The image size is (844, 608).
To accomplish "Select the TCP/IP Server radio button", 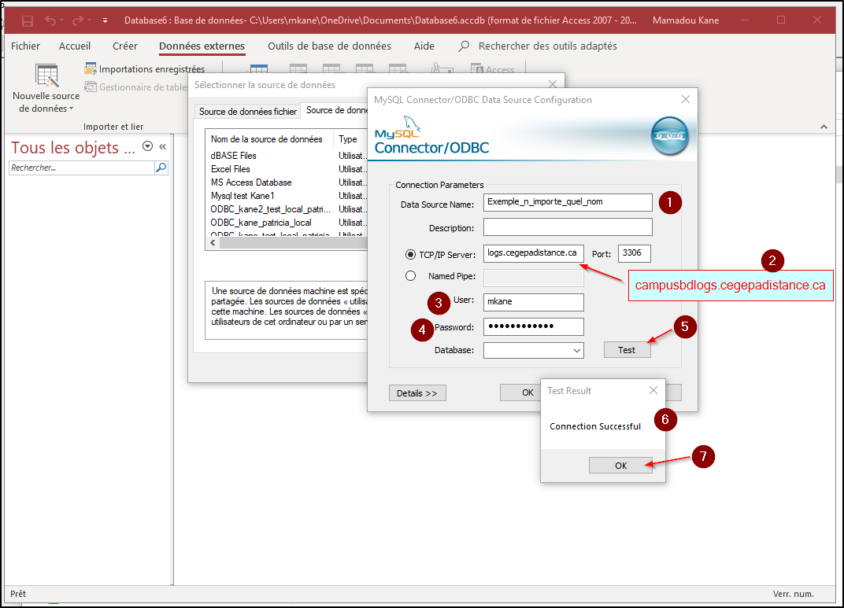I will pos(410,254).
